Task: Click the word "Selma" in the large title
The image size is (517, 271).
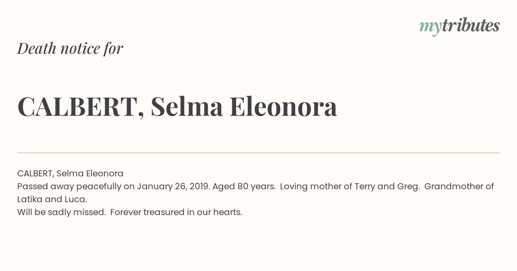Action: tap(187, 106)
